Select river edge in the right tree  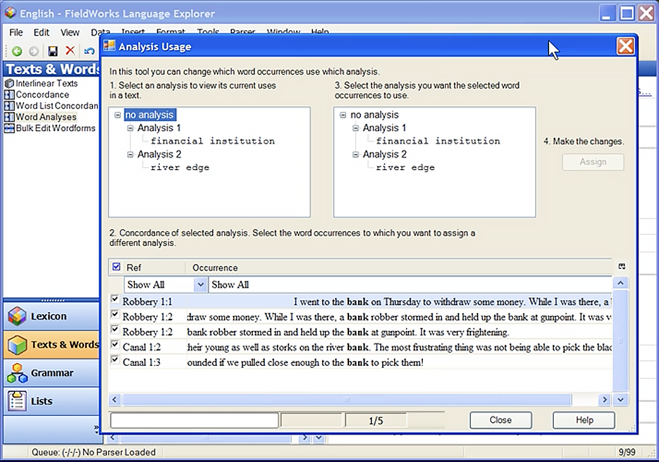[x=405, y=167]
